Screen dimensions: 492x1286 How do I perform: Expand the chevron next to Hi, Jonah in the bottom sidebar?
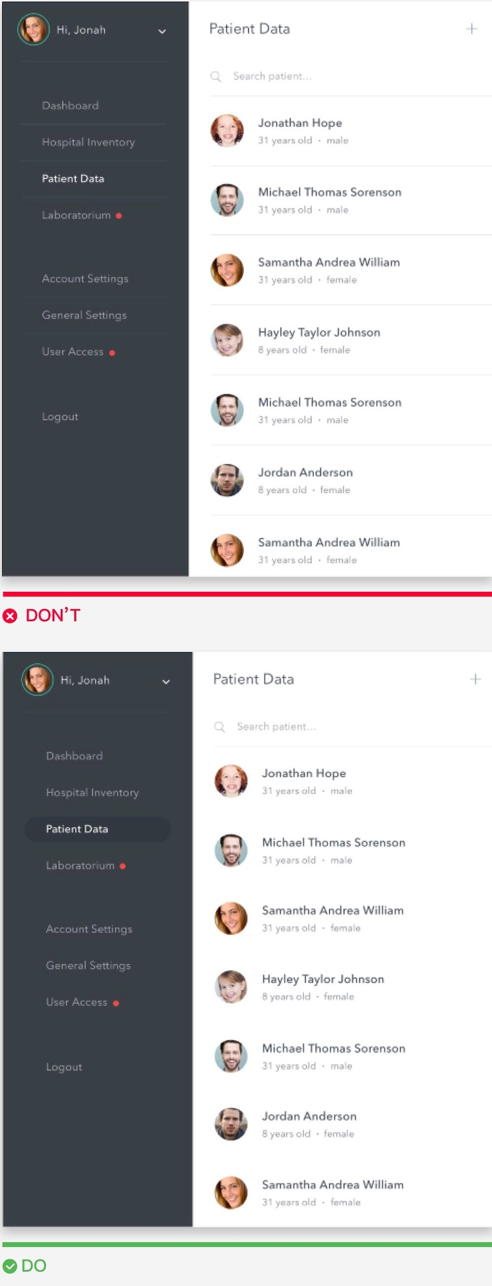pos(166,682)
